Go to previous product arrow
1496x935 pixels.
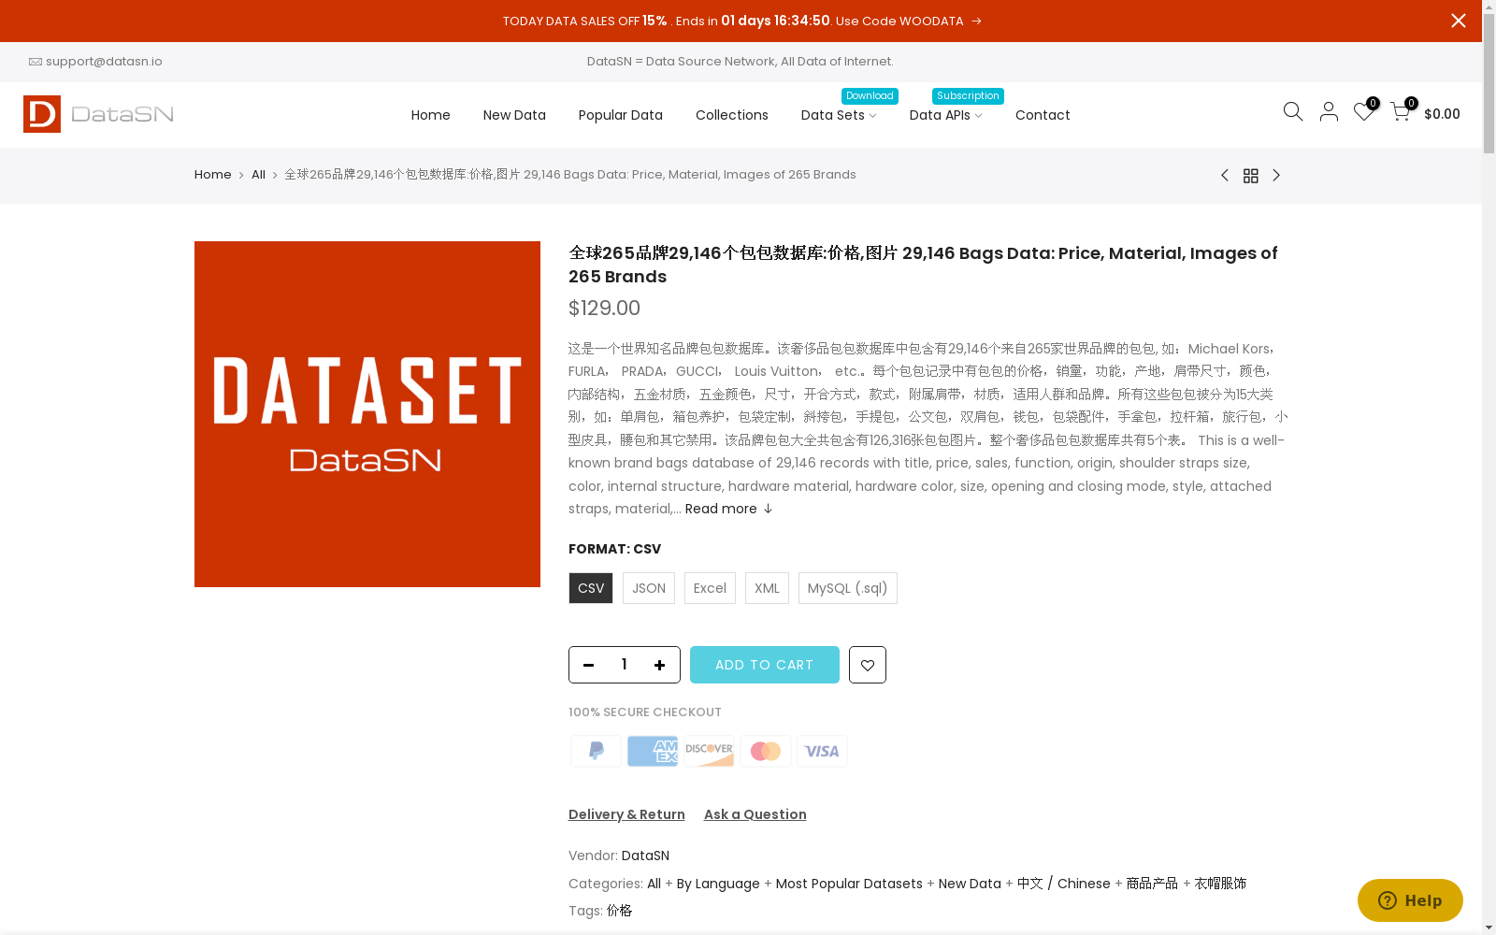pos(1225,175)
